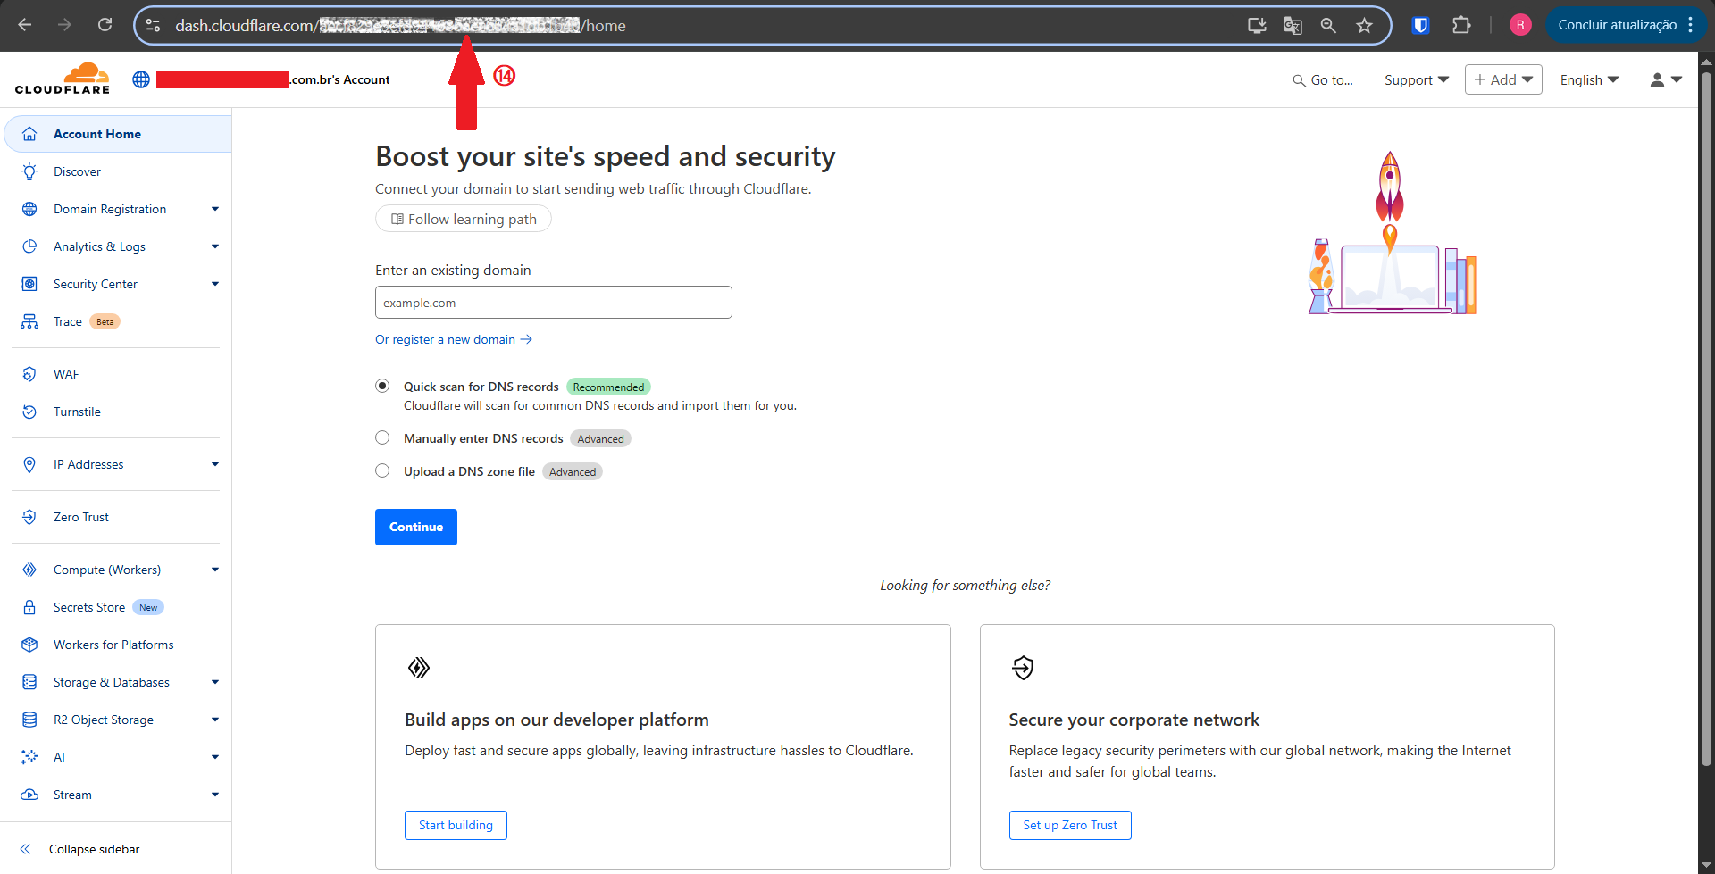Image resolution: width=1715 pixels, height=874 pixels.
Task: Click the Secrets Store lock icon
Action: pyautogui.click(x=29, y=607)
